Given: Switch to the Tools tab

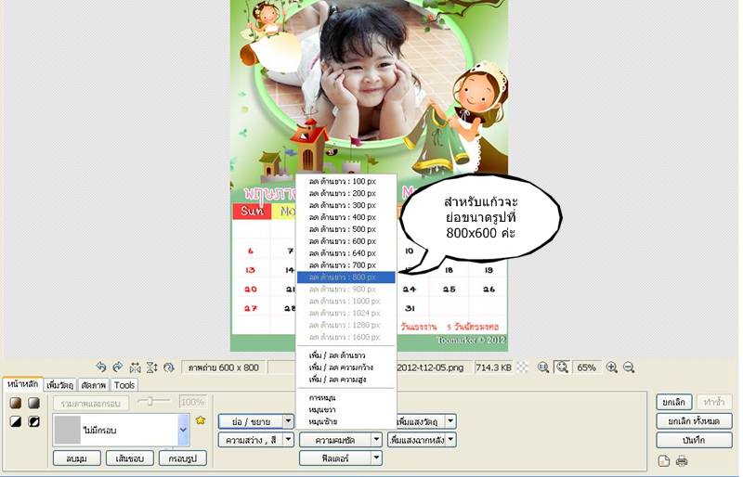Looking at the screenshot, I should tap(124, 385).
